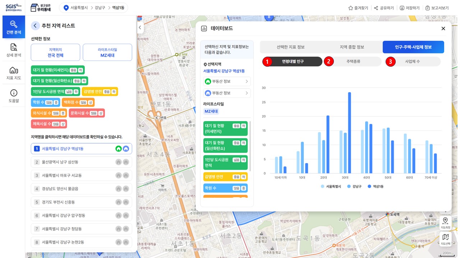Viewport: 460px width, 258px height.
Task: Open the 도움말 help icon
Action: (14, 96)
